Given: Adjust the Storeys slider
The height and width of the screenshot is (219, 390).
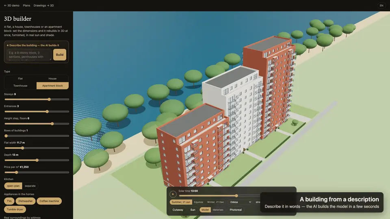Looking at the screenshot, I should tap(37, 99).
